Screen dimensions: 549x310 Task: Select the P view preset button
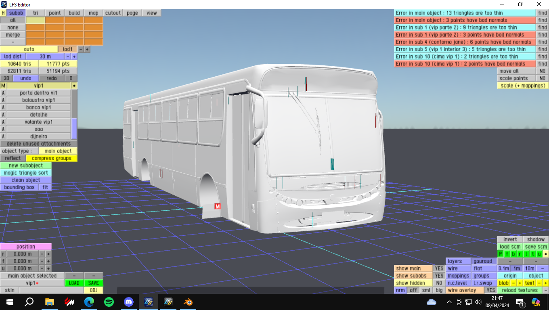[x=501, y=254]
